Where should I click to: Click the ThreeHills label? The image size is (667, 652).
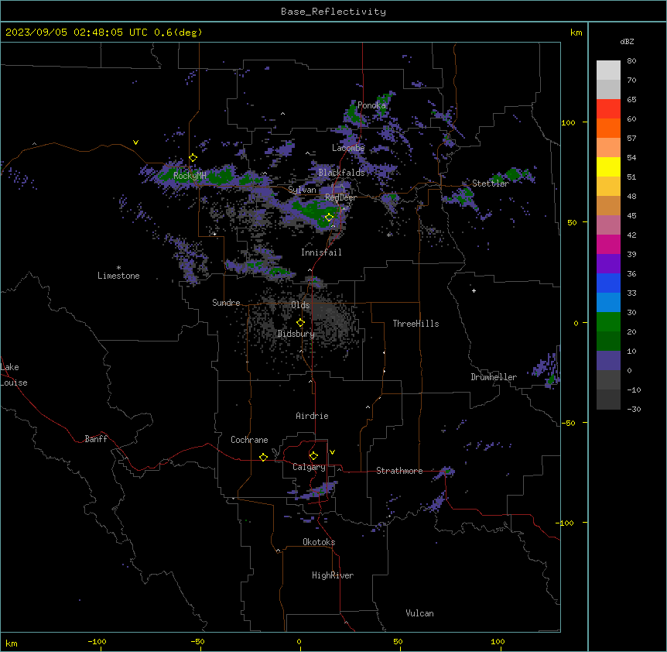tap(416, 324)
